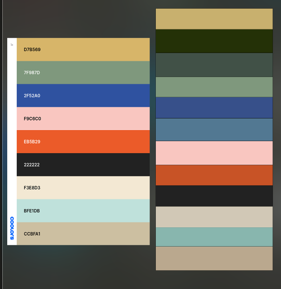Choose the steel blue band in right palette
The image size is (281, 289).
[x=214, y=130]
